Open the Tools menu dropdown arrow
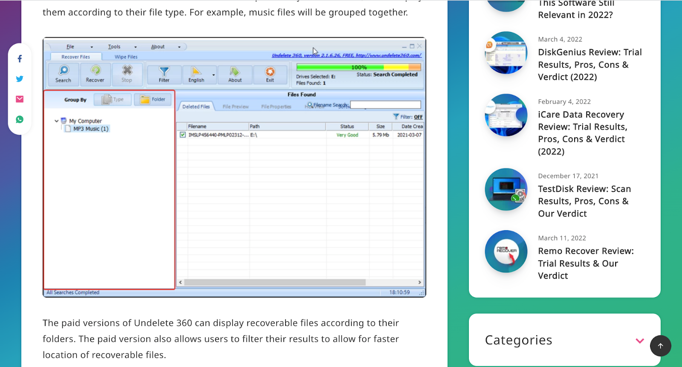Image resolution: width=682 pixels, height=367 pixels. [136, 47]
